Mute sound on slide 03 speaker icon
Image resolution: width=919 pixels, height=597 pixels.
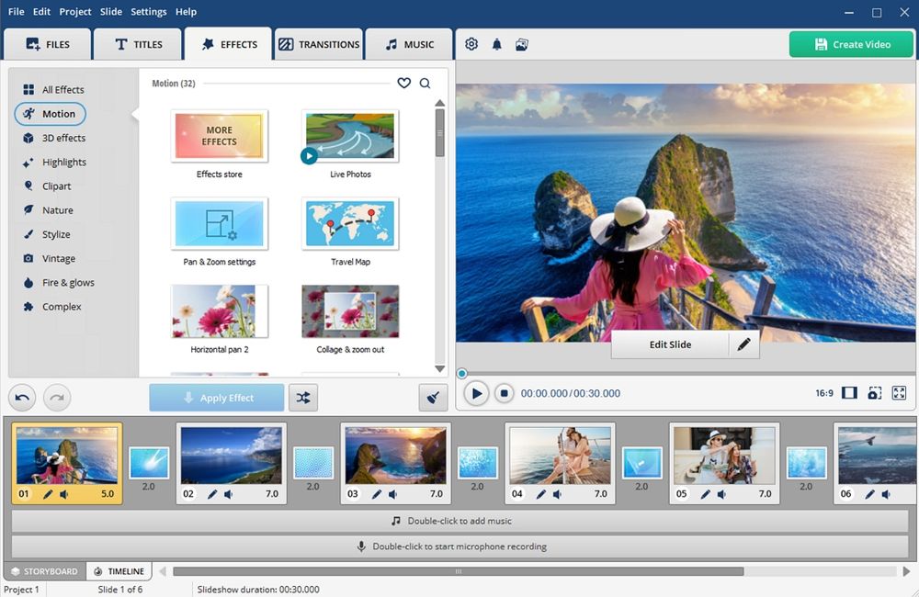[x=392, y=494]
